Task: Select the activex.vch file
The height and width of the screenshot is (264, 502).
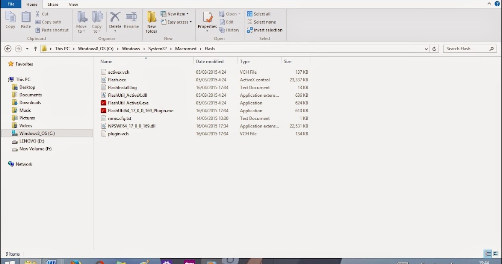Action: [118, 72]
